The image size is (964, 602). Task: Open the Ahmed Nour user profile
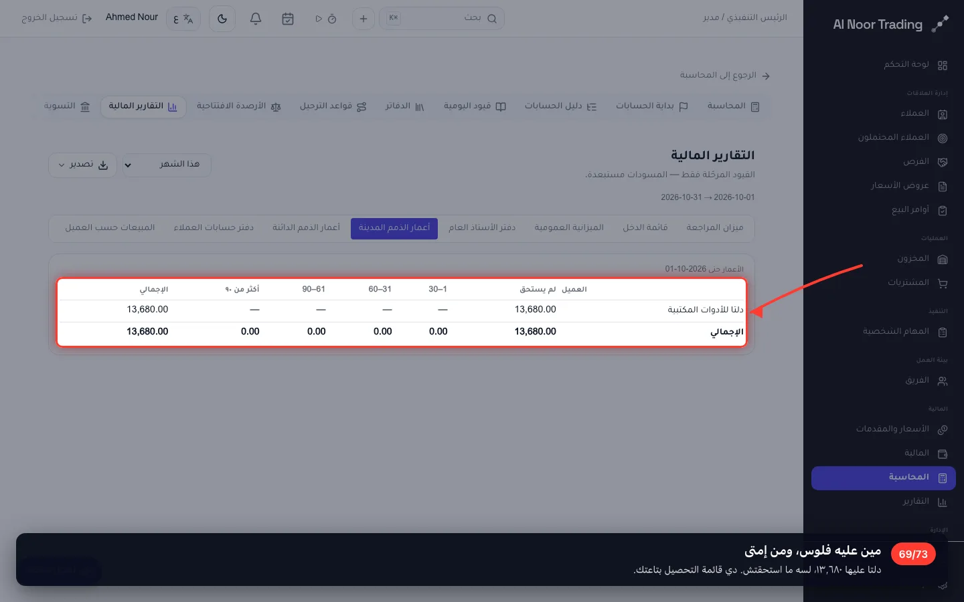132,17
